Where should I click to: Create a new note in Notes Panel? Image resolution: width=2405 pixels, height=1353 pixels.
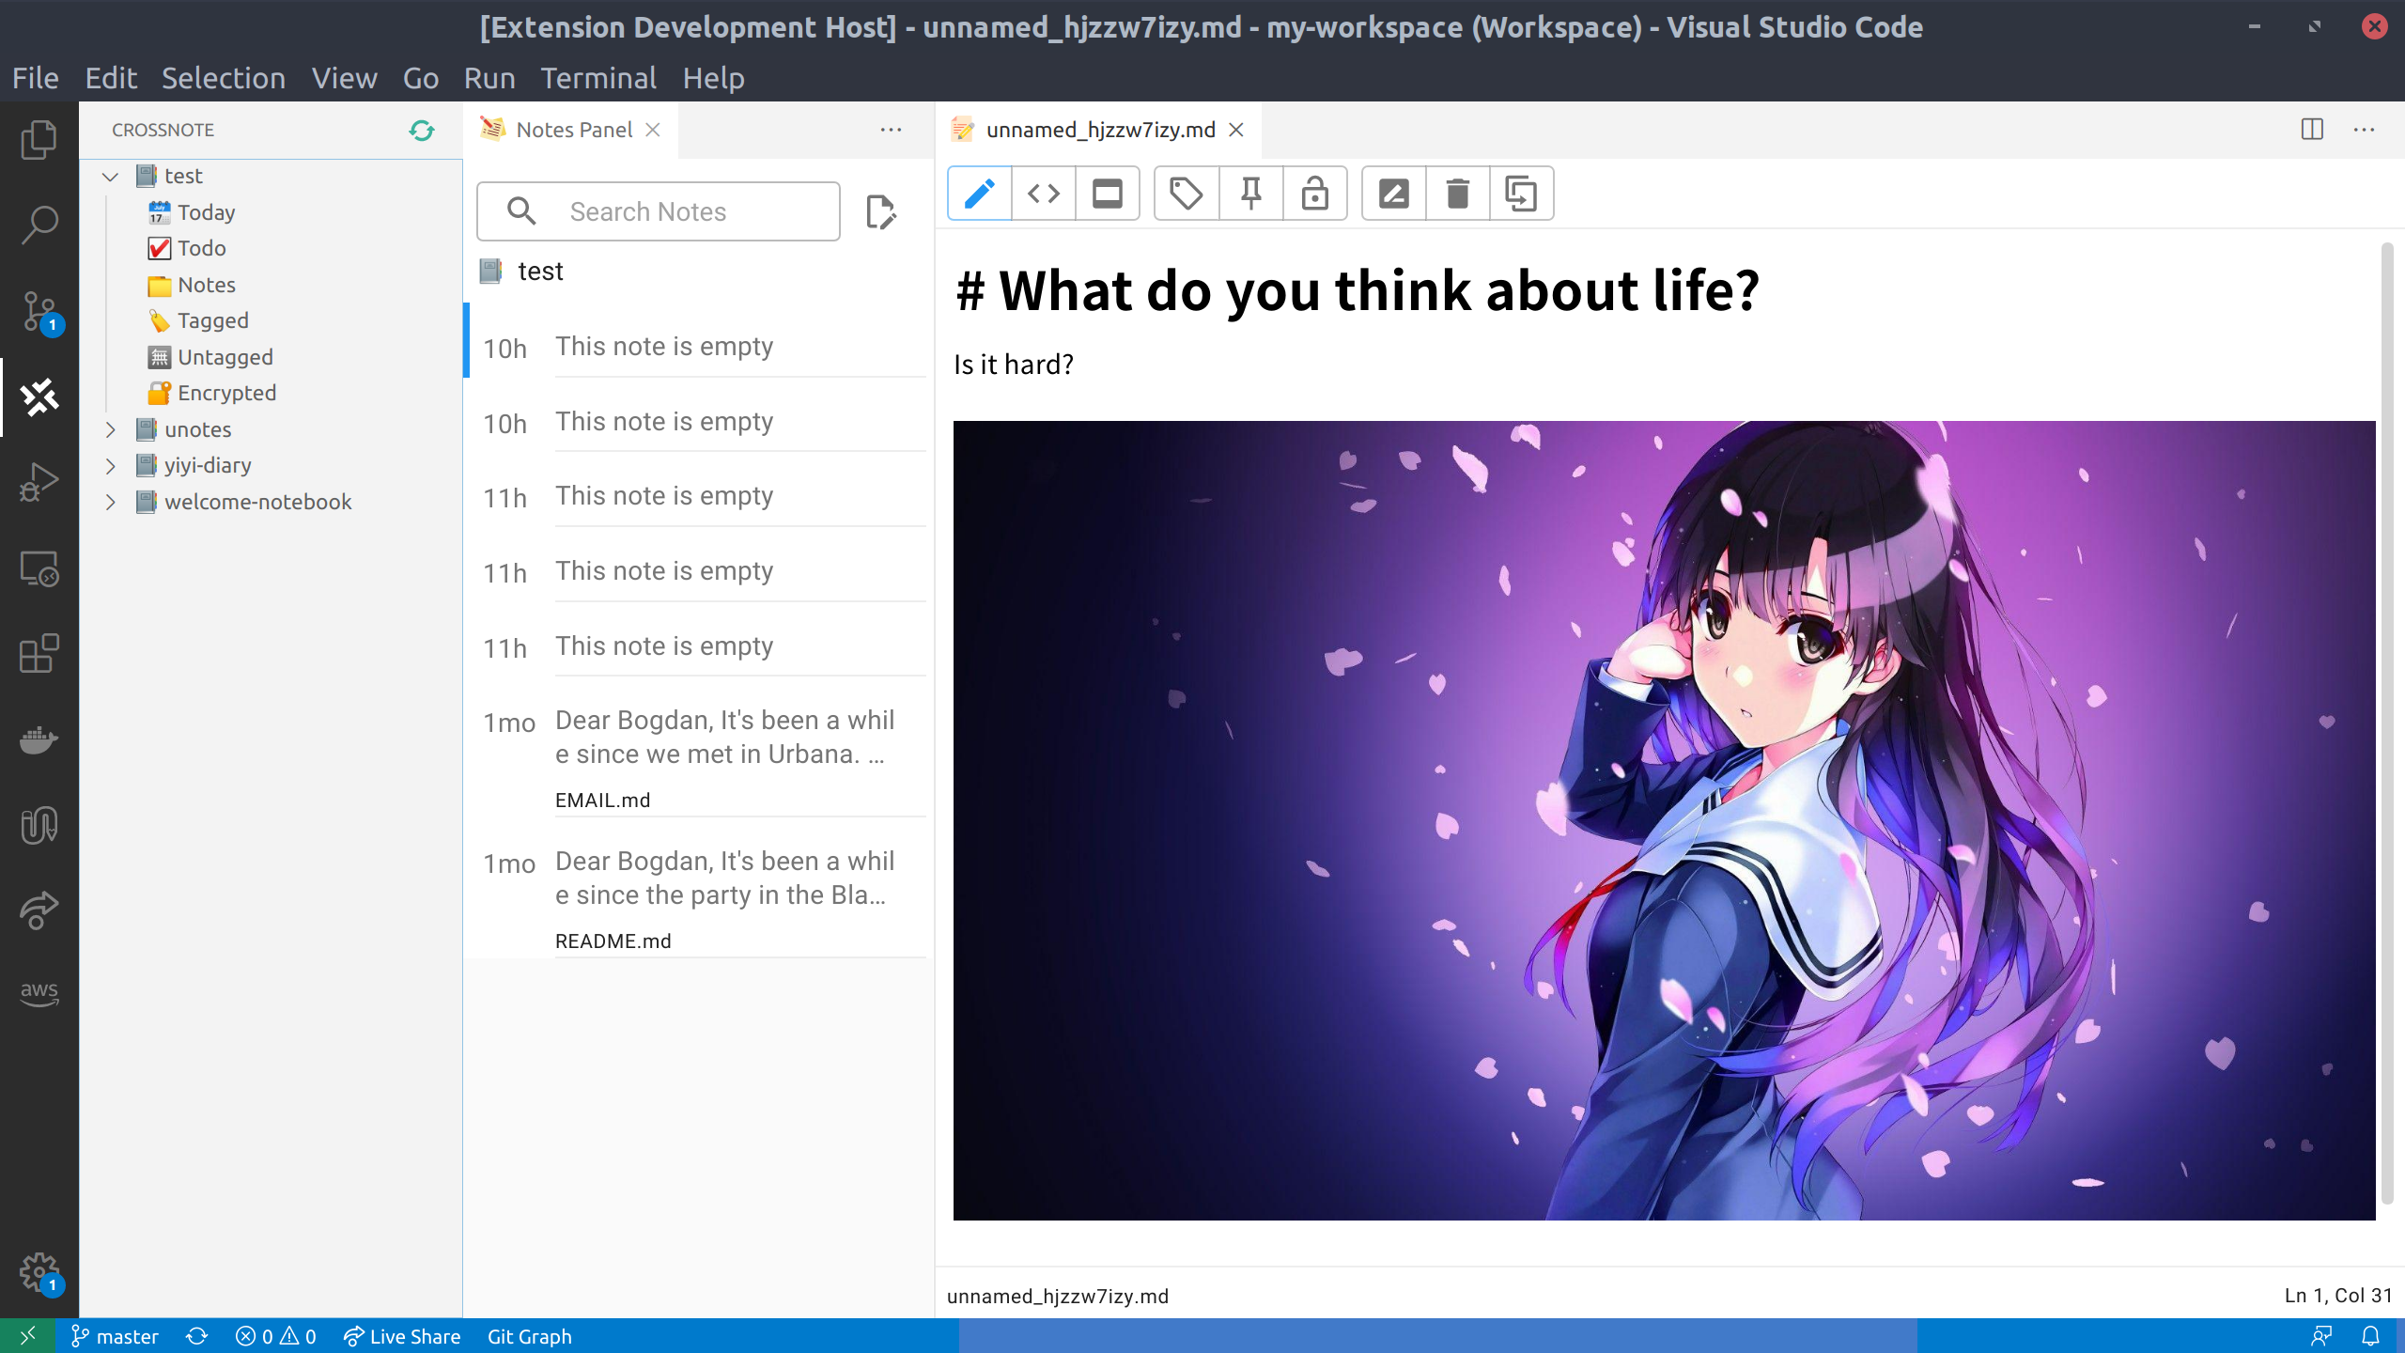[x=880, y=212]
